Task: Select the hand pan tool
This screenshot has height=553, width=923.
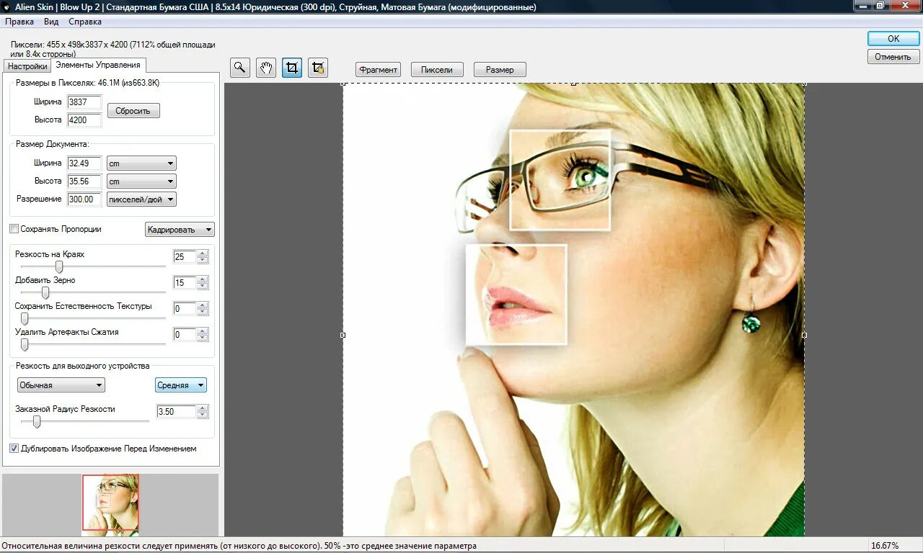Action: [266, 68]
